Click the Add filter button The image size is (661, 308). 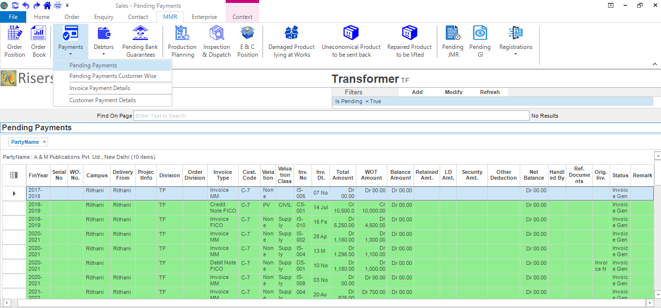[x=417, y=92]
